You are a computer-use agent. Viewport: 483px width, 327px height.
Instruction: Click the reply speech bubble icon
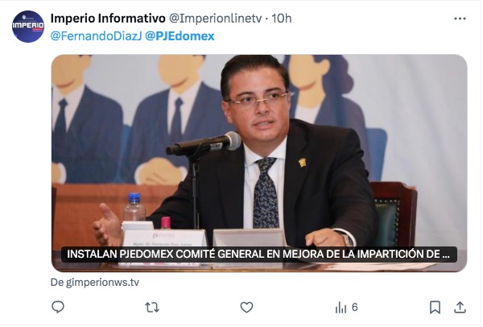(58, 308)
